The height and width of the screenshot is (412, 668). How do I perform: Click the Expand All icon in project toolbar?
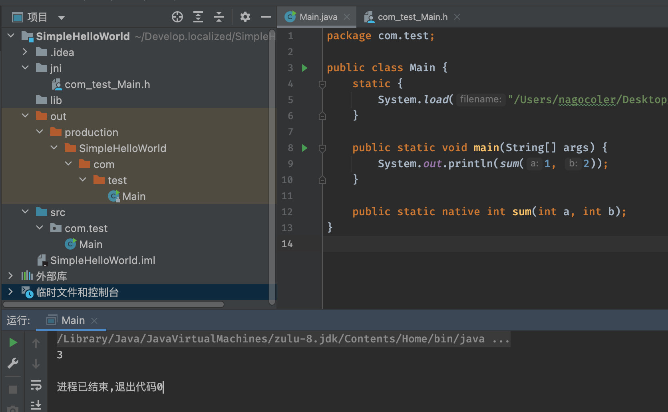pyautogui.click(x=198, y=17)
